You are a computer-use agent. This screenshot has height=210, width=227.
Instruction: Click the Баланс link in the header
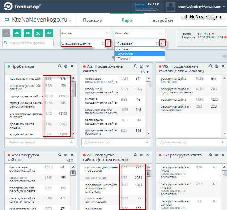(141, 4)
